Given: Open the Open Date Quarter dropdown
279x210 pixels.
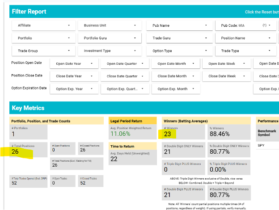Looking at the screenshot, I should (125, 64).
